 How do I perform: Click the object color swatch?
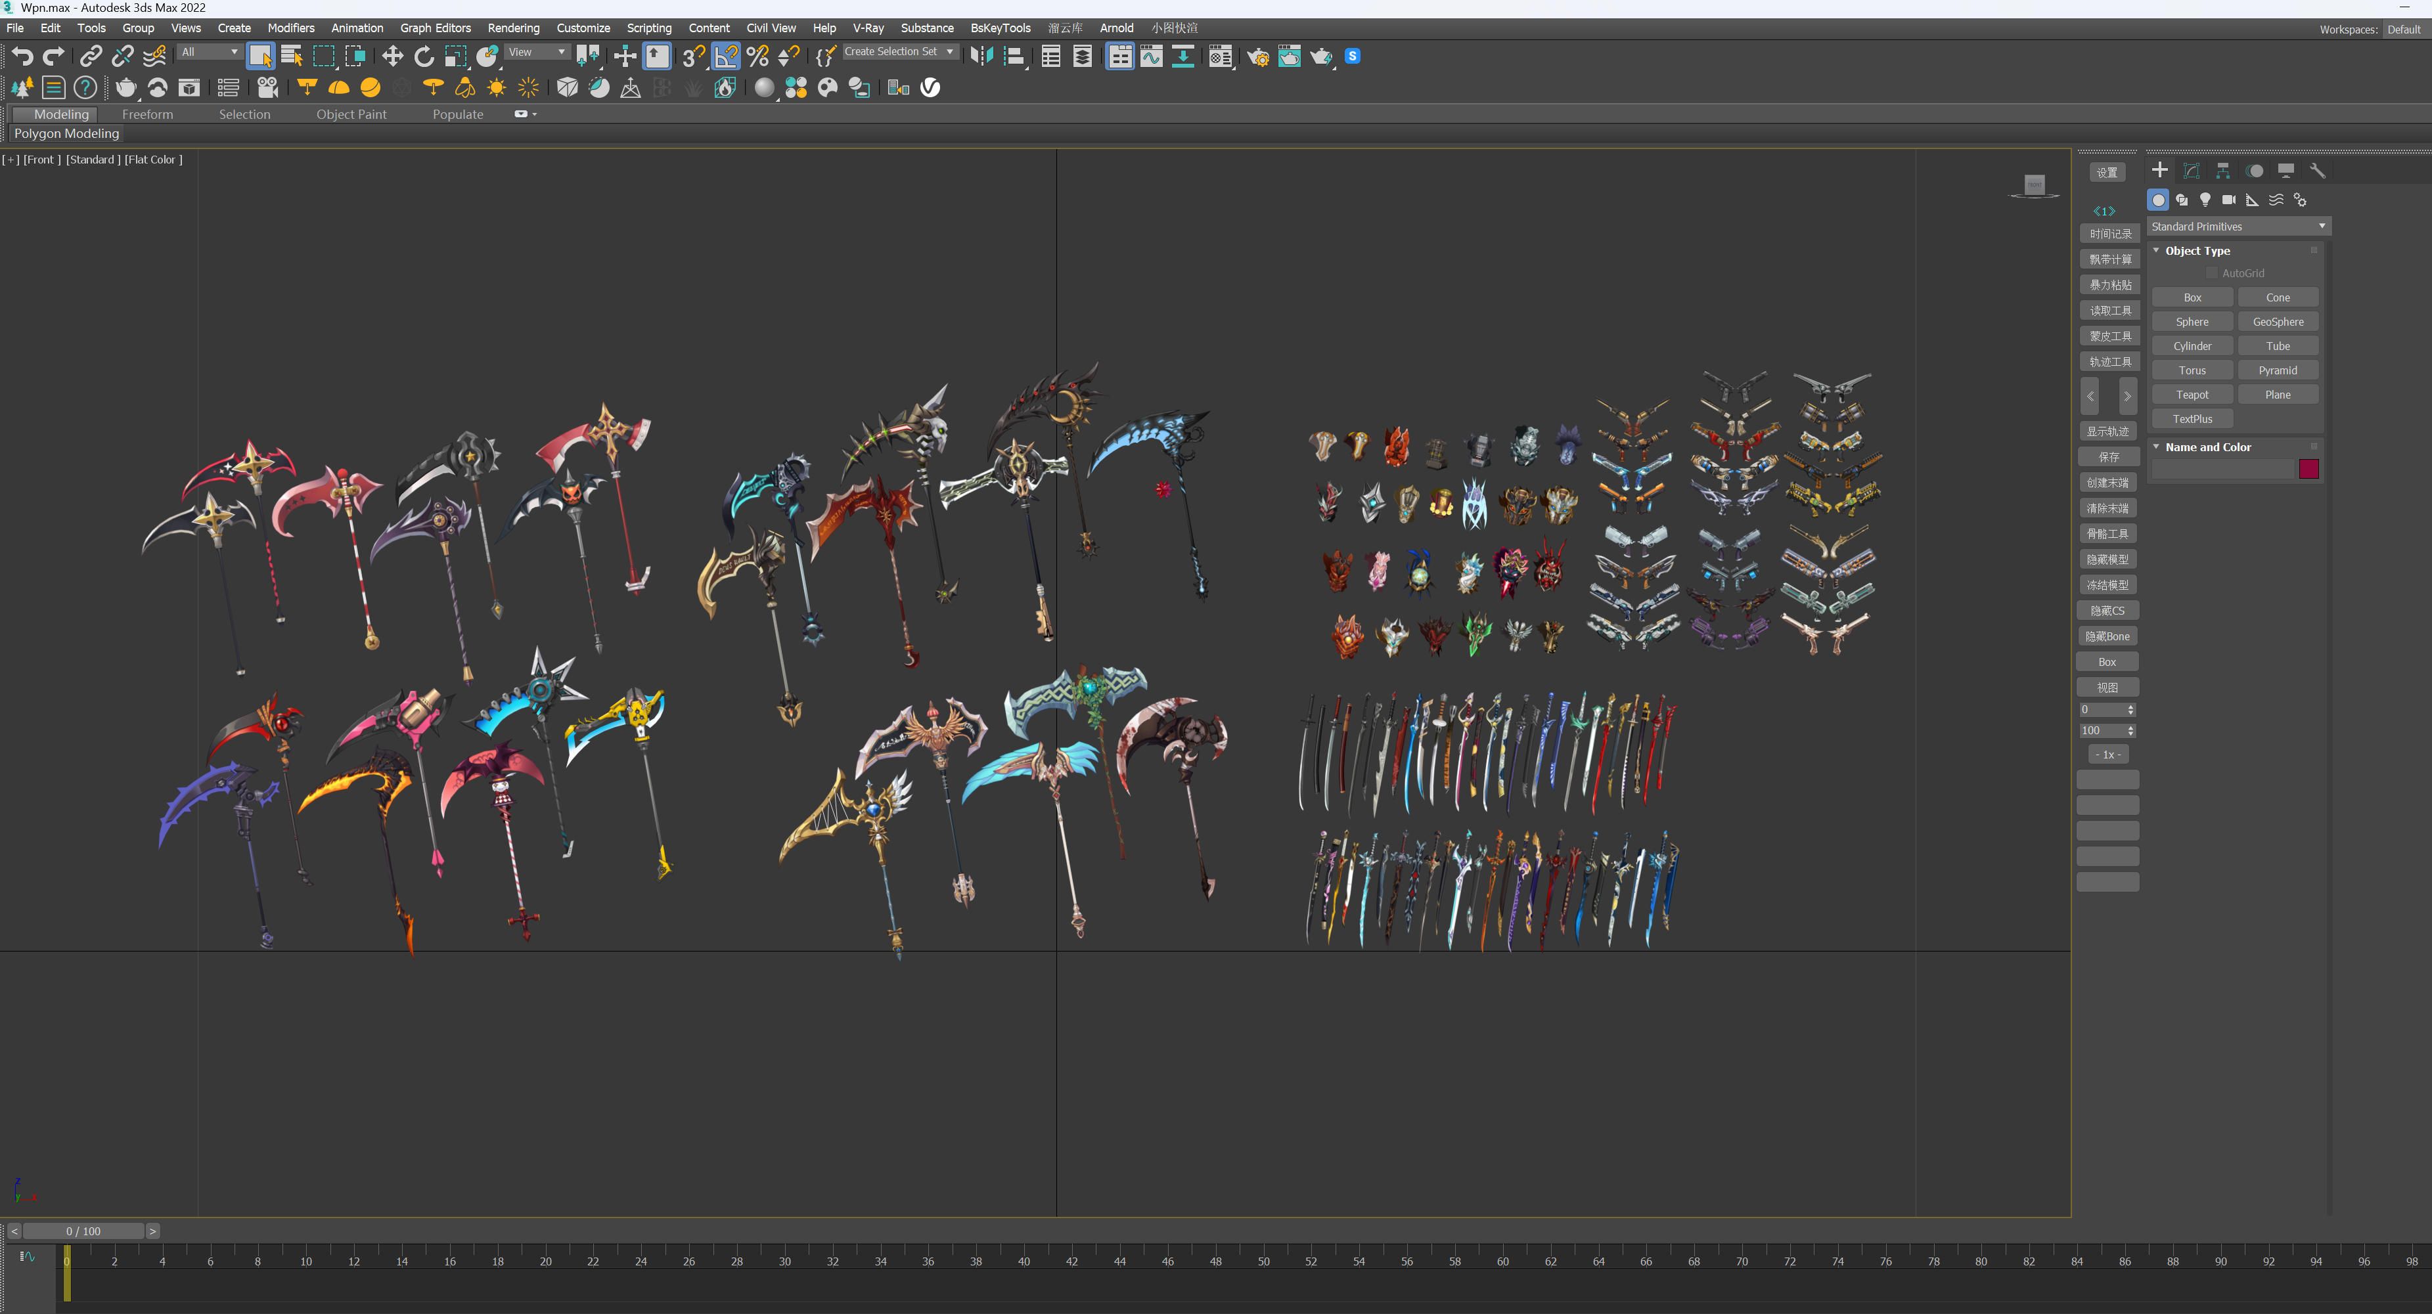pos(2308,469)
